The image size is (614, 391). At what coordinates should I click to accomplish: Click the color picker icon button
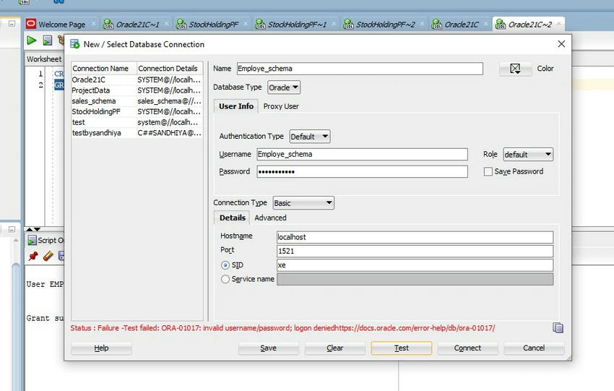[515, 69]
